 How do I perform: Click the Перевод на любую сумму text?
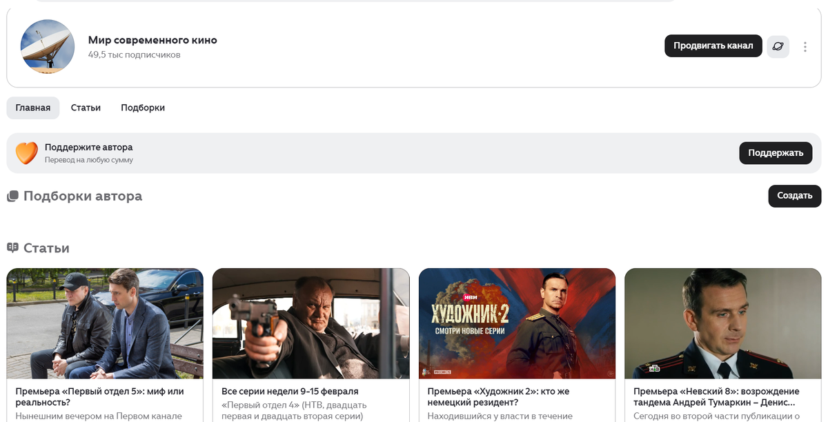[88, 160]
